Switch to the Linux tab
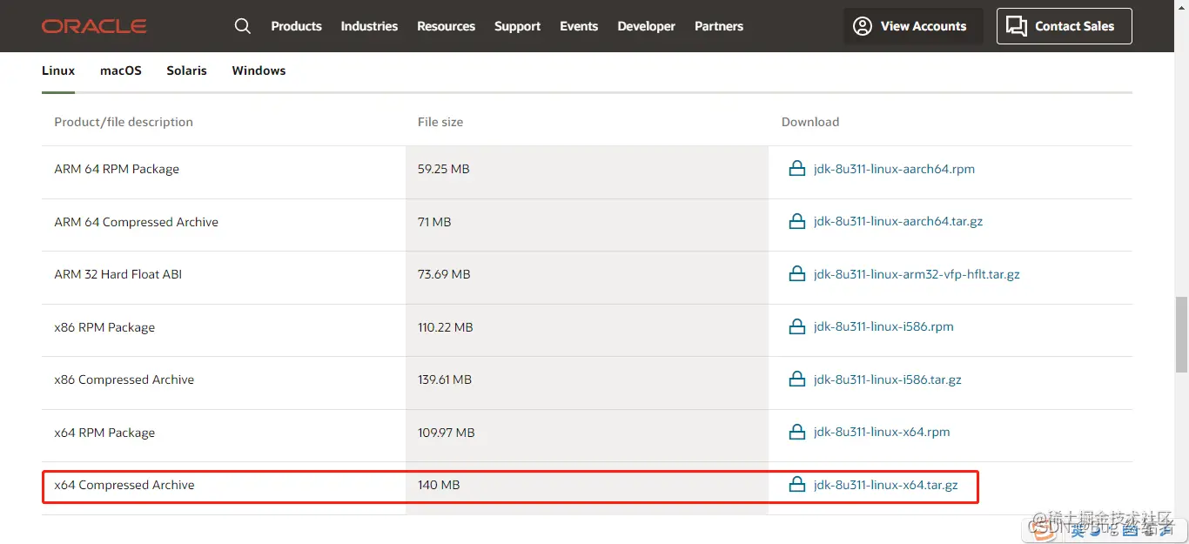The height and width of the screenshot is (544, 1189). point(58,71)
